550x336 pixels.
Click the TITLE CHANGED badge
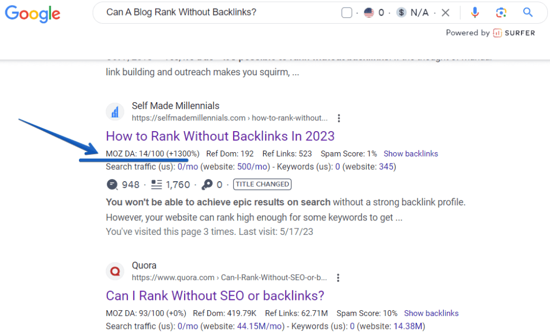tap(262, 184)
